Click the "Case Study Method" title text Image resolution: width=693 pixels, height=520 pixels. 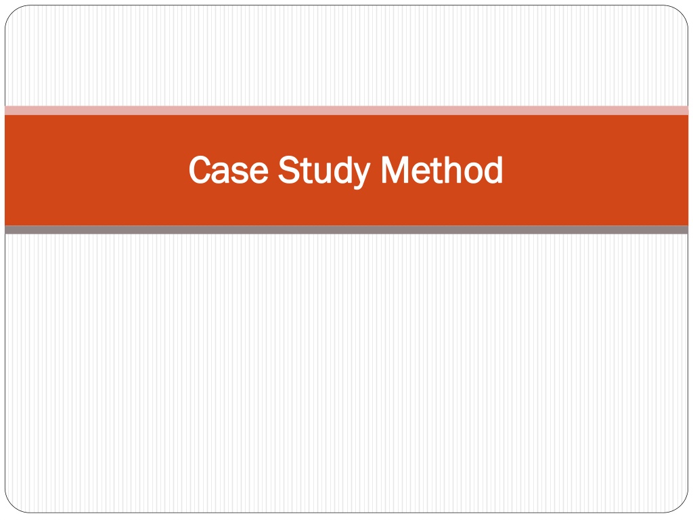tap(346, 170)
